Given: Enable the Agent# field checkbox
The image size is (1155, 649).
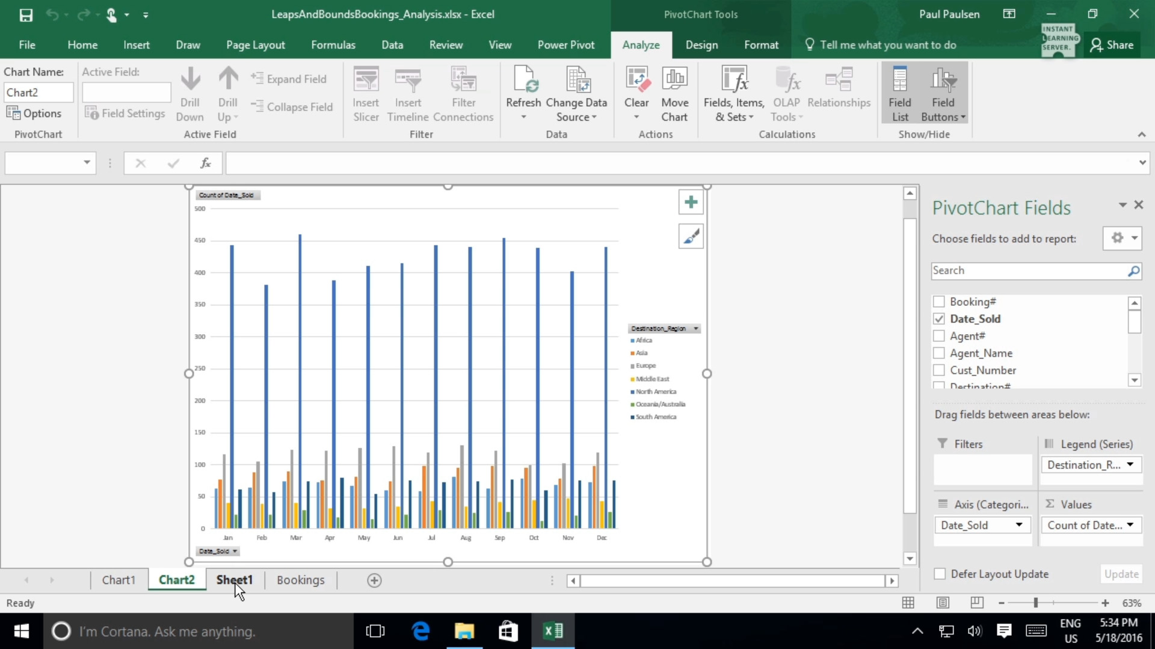Looking at the screenshot, I should [939, 335].
